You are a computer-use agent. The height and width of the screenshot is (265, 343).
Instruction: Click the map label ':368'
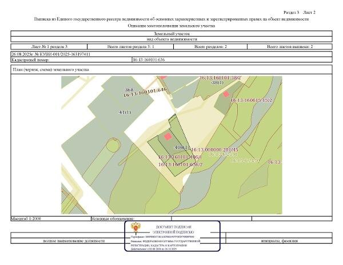(129, 90)
